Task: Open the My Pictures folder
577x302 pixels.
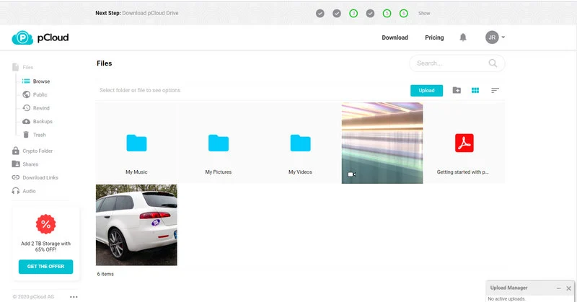Action: pyautogui.click(x=219, y=143)
